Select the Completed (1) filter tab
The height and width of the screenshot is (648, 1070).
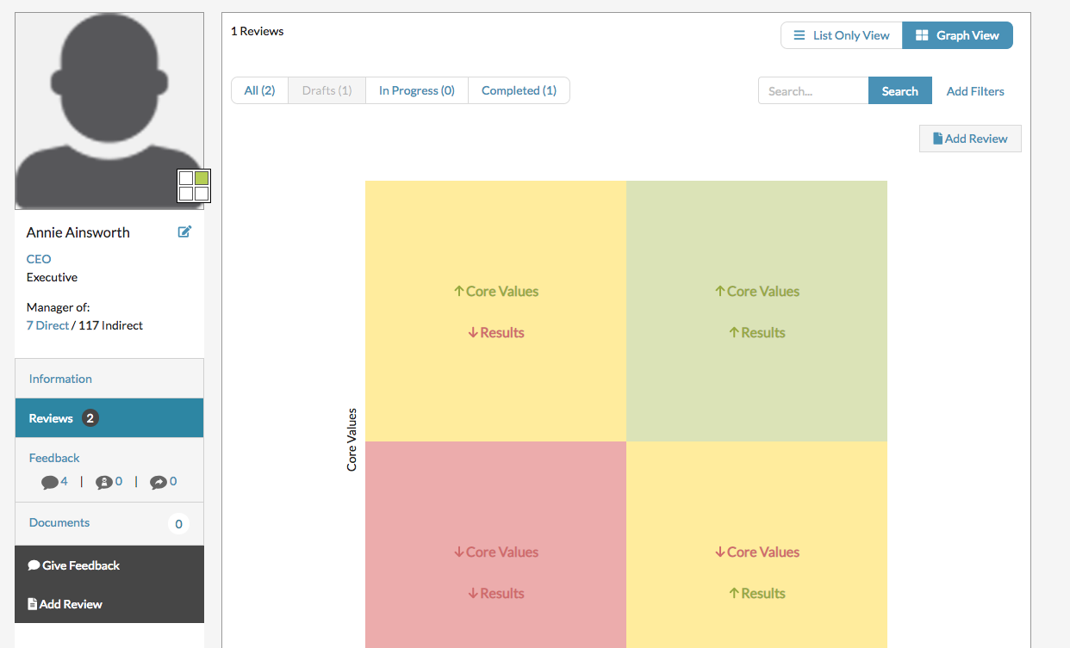519,90
